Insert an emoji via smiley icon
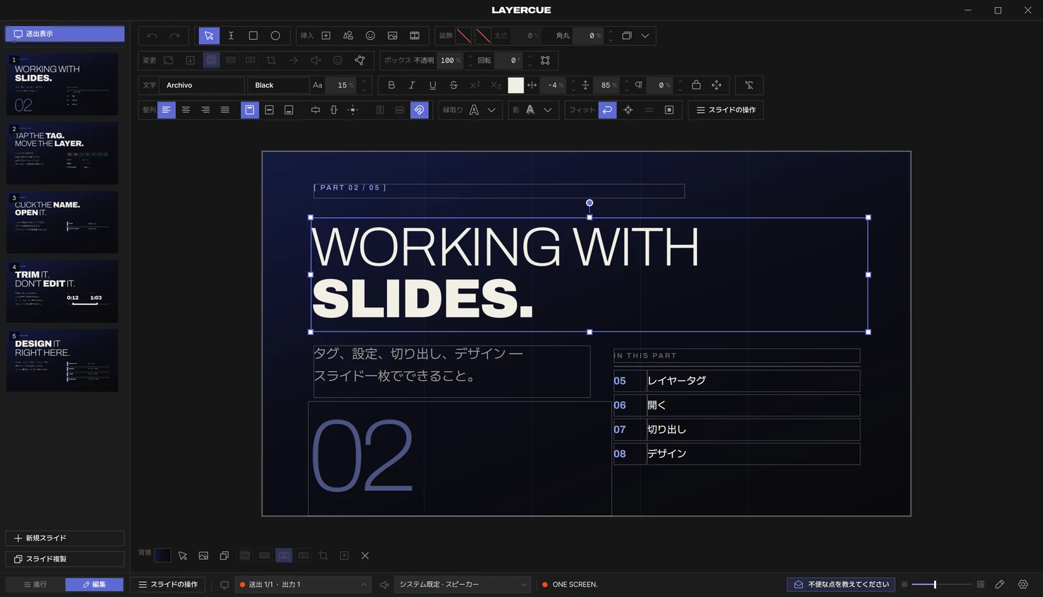The image size is (1043, 597). click(370, 36)
